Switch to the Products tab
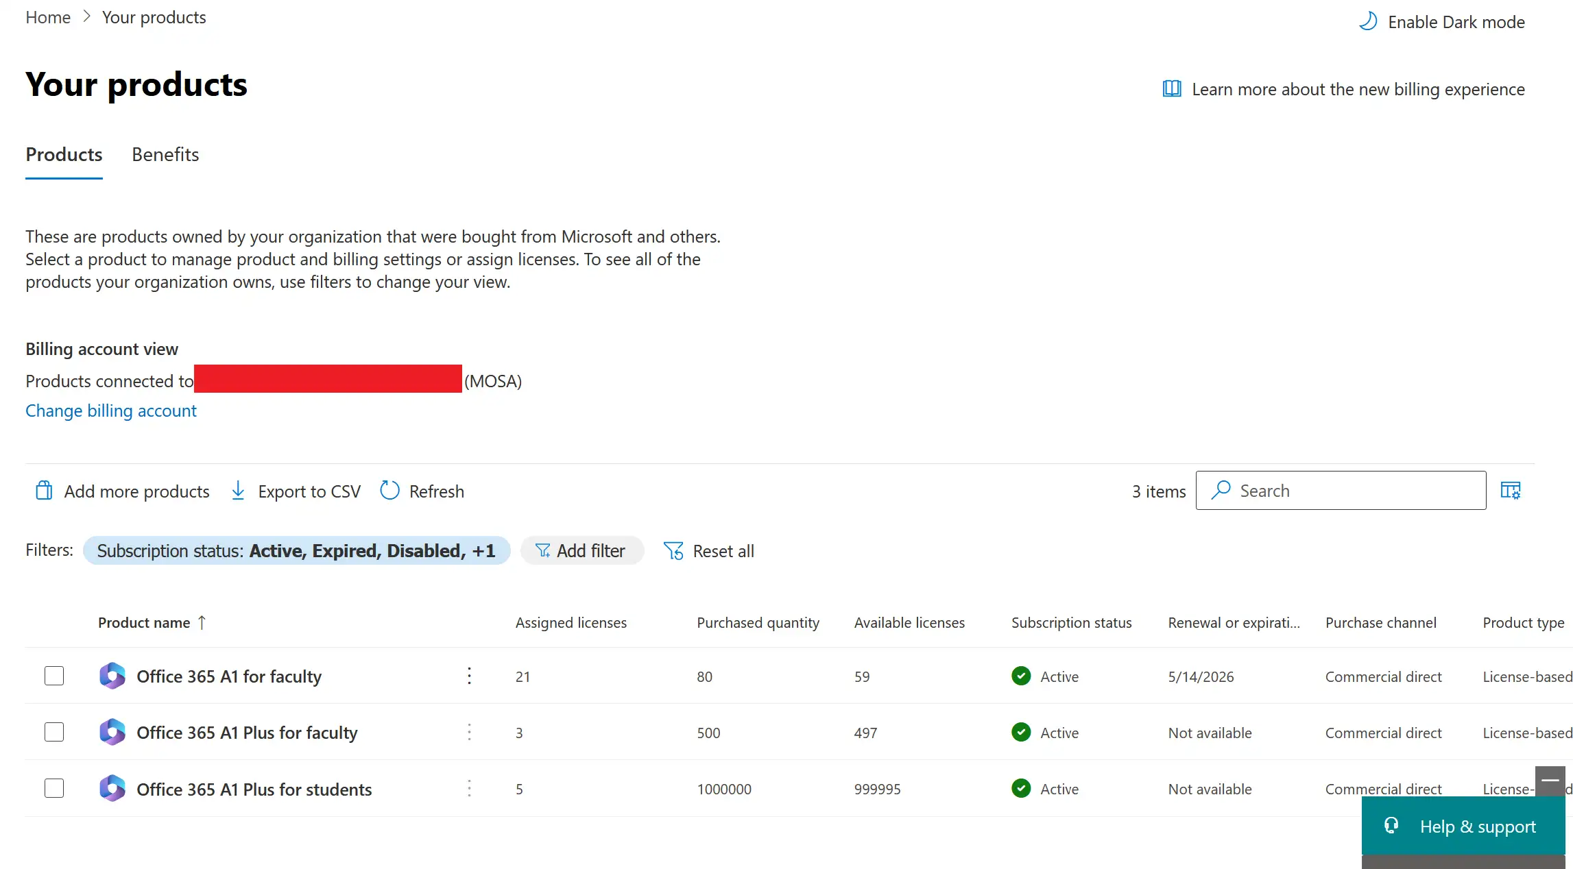 coord(64,154)
